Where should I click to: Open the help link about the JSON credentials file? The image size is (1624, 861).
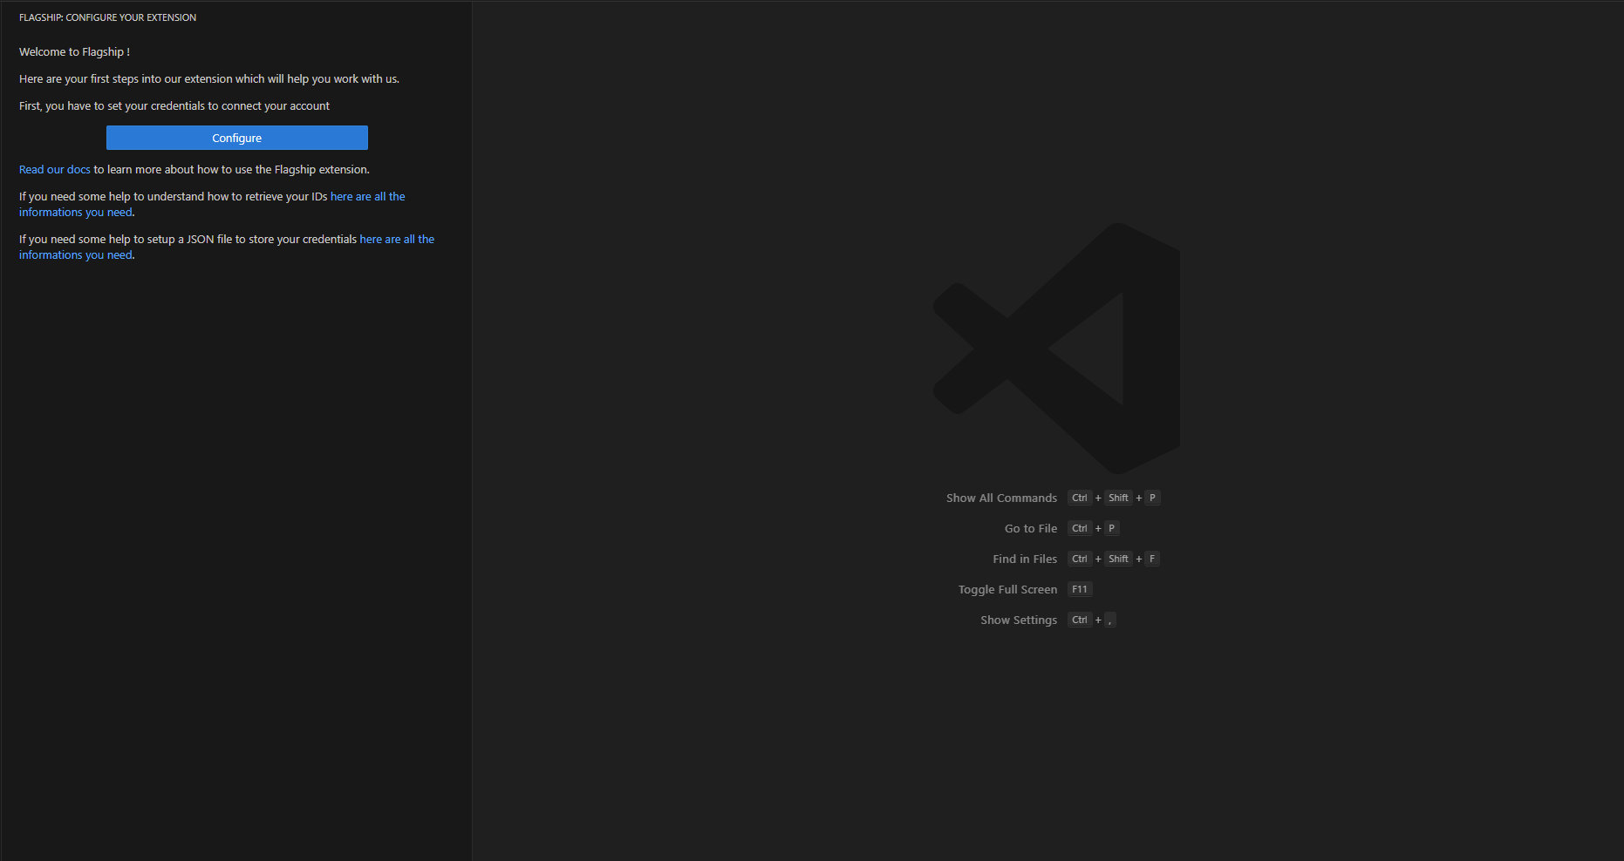tap(227, 247)
